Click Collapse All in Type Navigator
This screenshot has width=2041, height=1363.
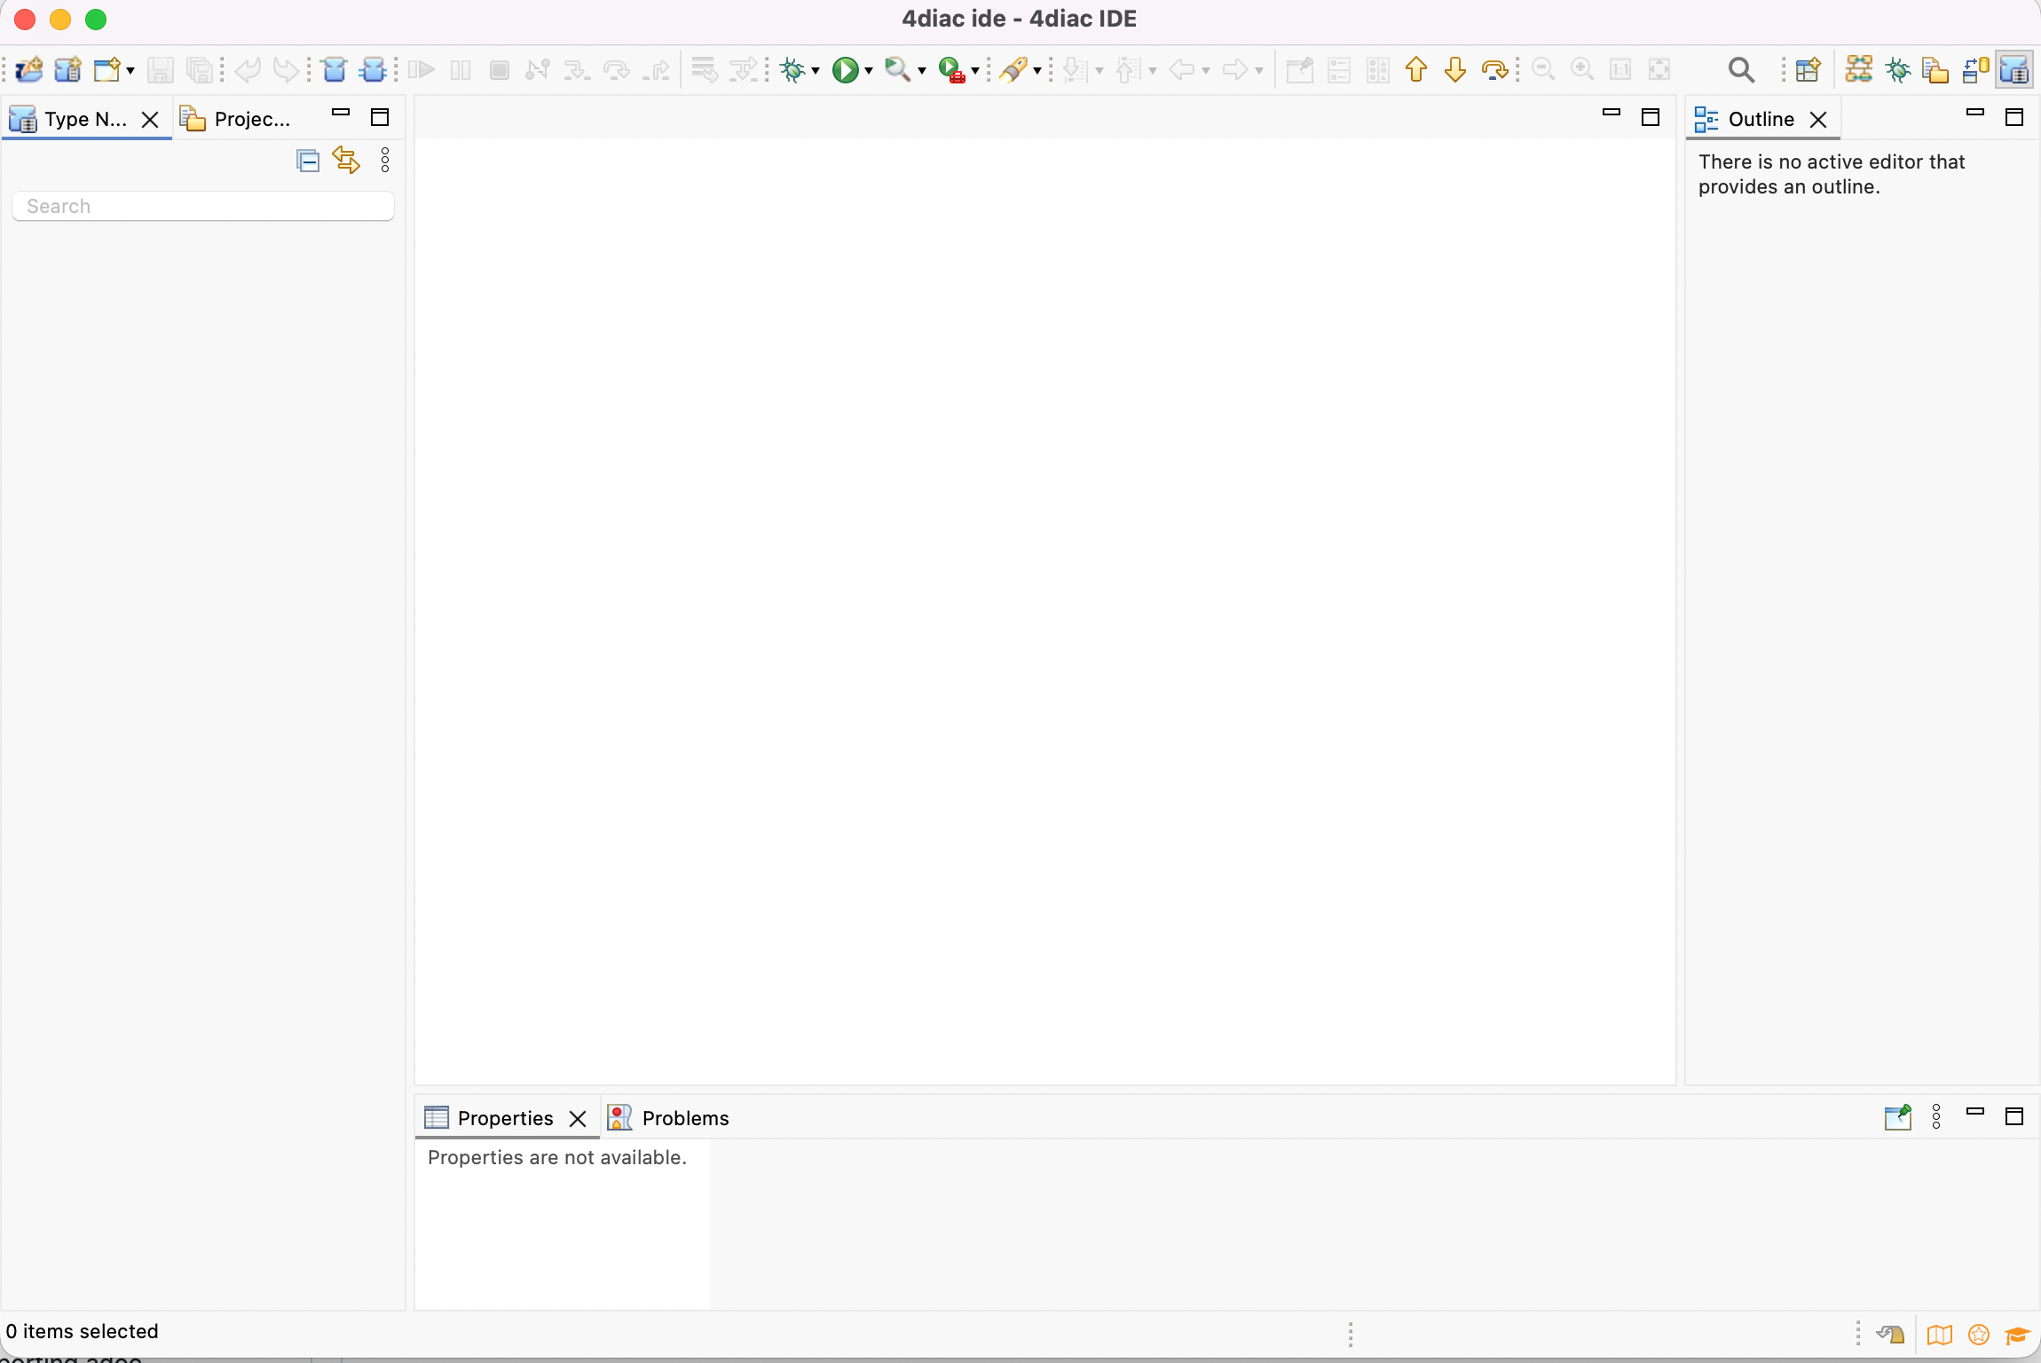pos(308,161)
